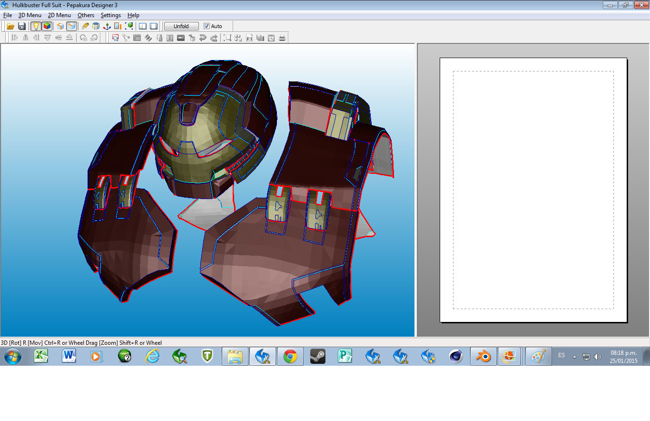Open Paint from the taskbar
The width and height of the screenshot is (650, 421).
pyautogui.click(x=539, y=356)
